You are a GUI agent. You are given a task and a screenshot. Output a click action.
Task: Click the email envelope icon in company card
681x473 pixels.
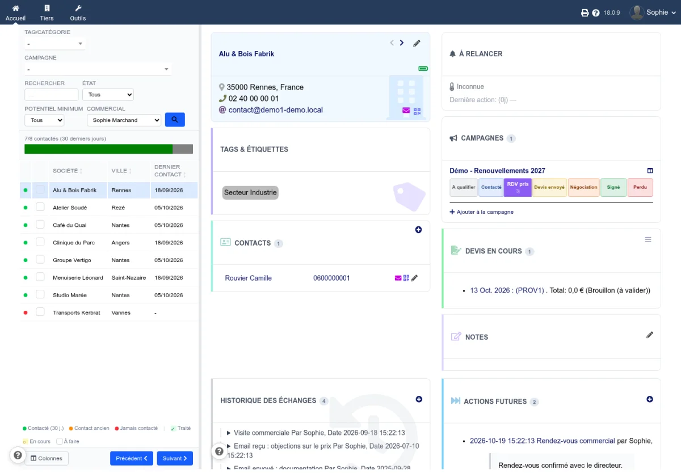(x=406, y=111)
